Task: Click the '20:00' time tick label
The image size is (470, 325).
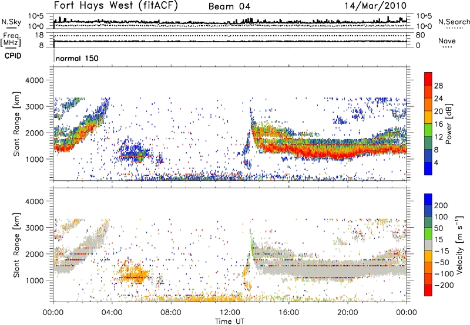Action: point(347,313)
